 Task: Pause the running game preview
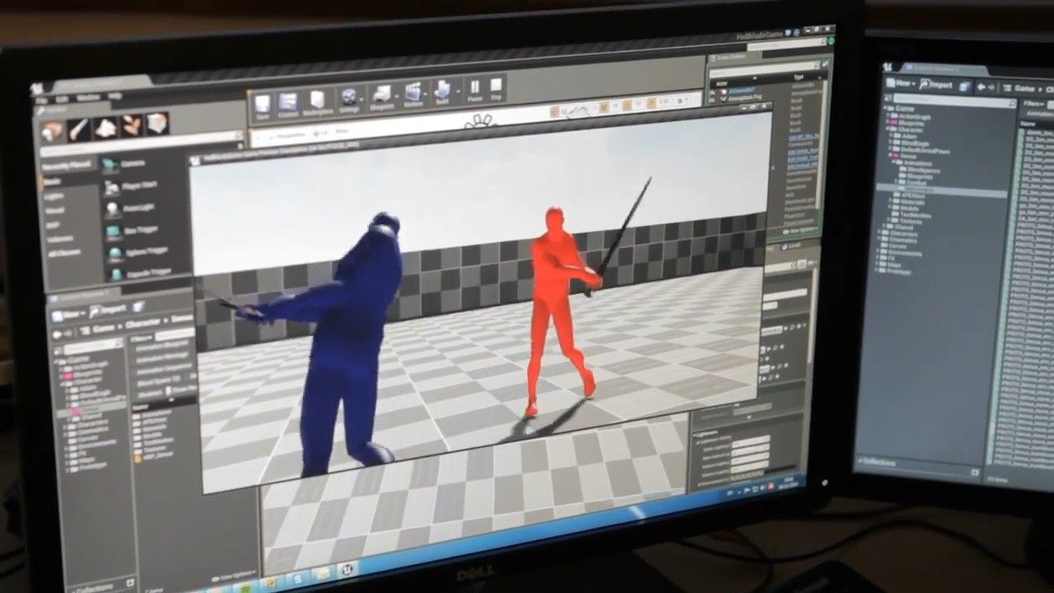click(475, 89)
